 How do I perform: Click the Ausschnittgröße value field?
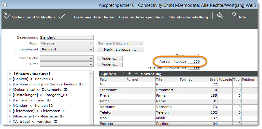194,61
